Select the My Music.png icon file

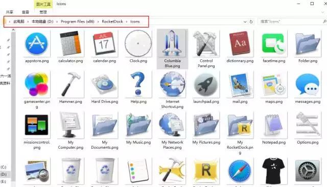pos(138,128)
